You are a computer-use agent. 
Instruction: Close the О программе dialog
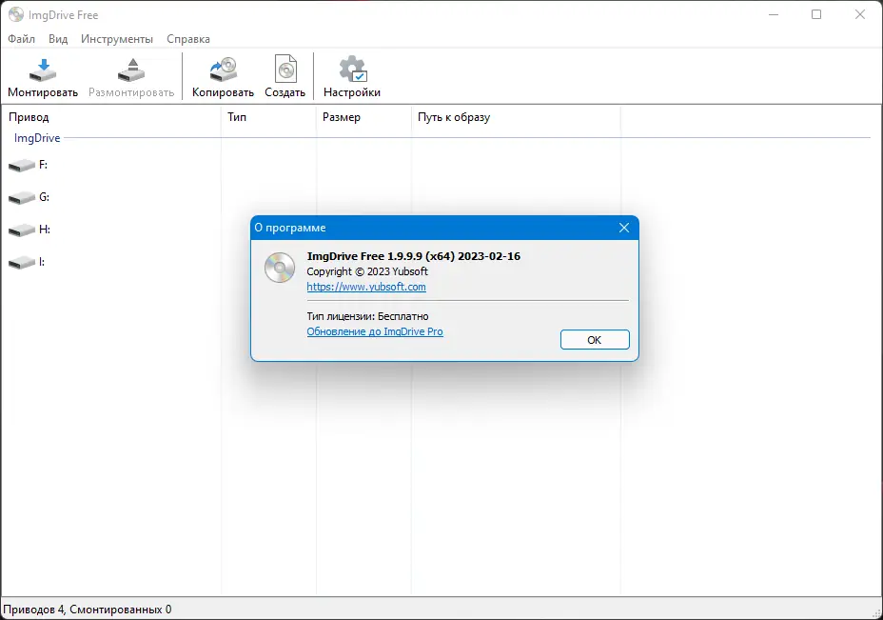tap(624, 228)
